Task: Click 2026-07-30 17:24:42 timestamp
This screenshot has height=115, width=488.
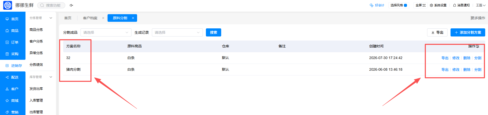Action: pos(386,58)
